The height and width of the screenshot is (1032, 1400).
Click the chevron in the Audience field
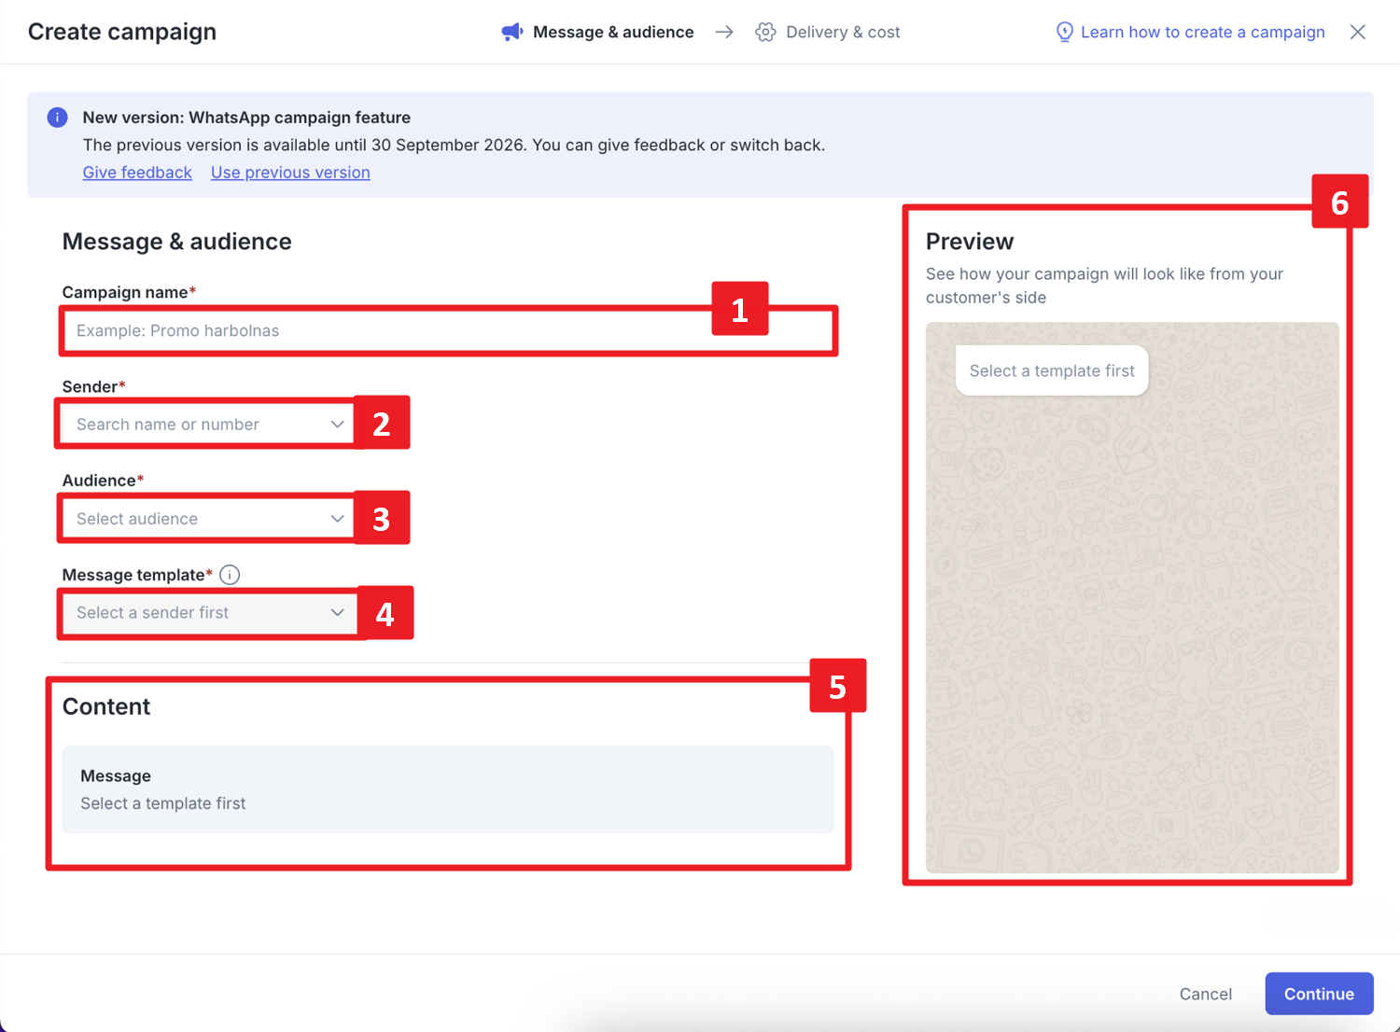coord(337,519)
